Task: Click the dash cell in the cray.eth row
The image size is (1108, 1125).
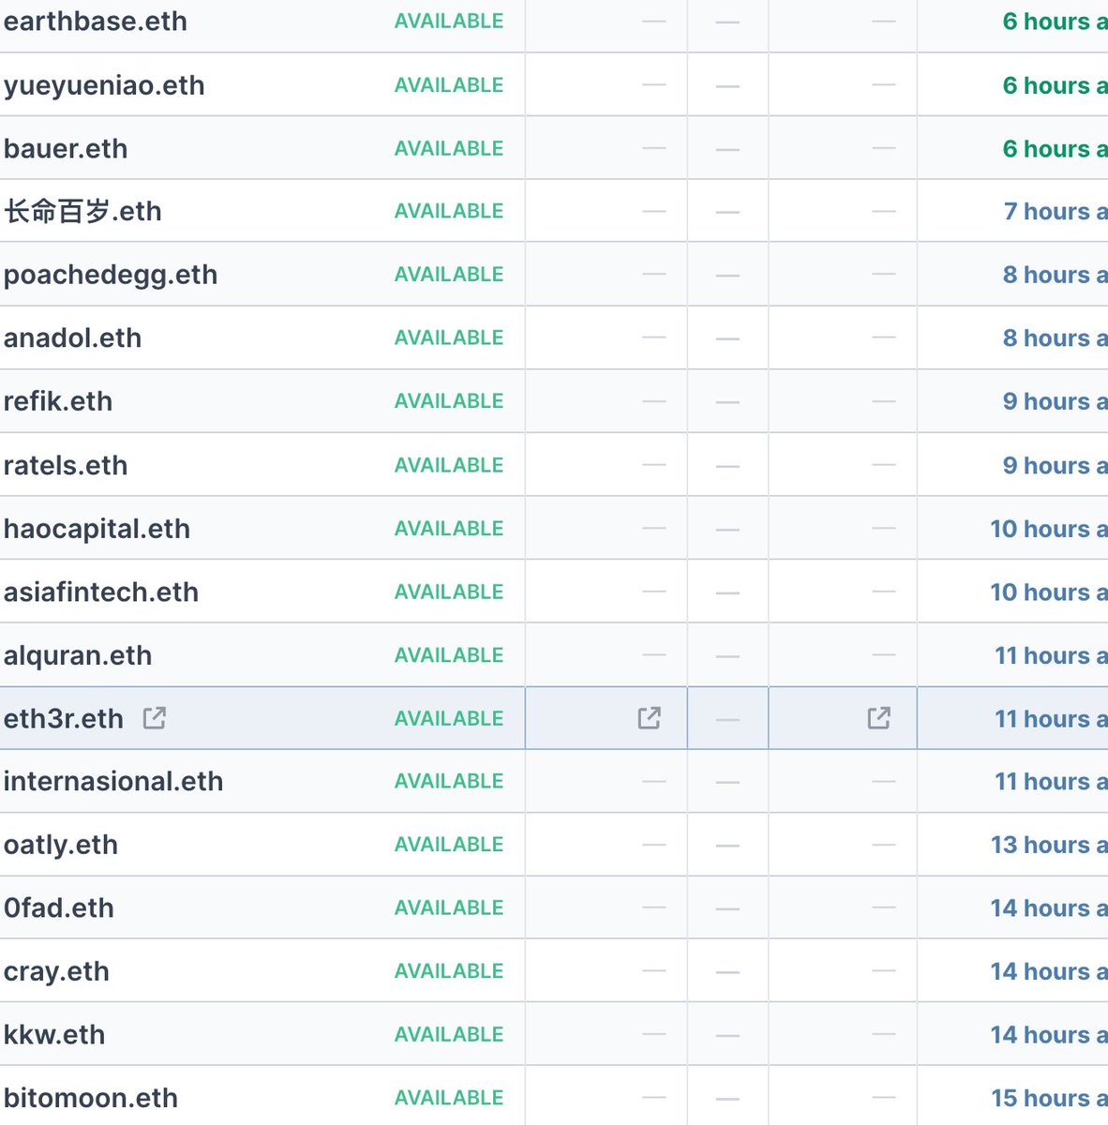Action: (652, 971)
